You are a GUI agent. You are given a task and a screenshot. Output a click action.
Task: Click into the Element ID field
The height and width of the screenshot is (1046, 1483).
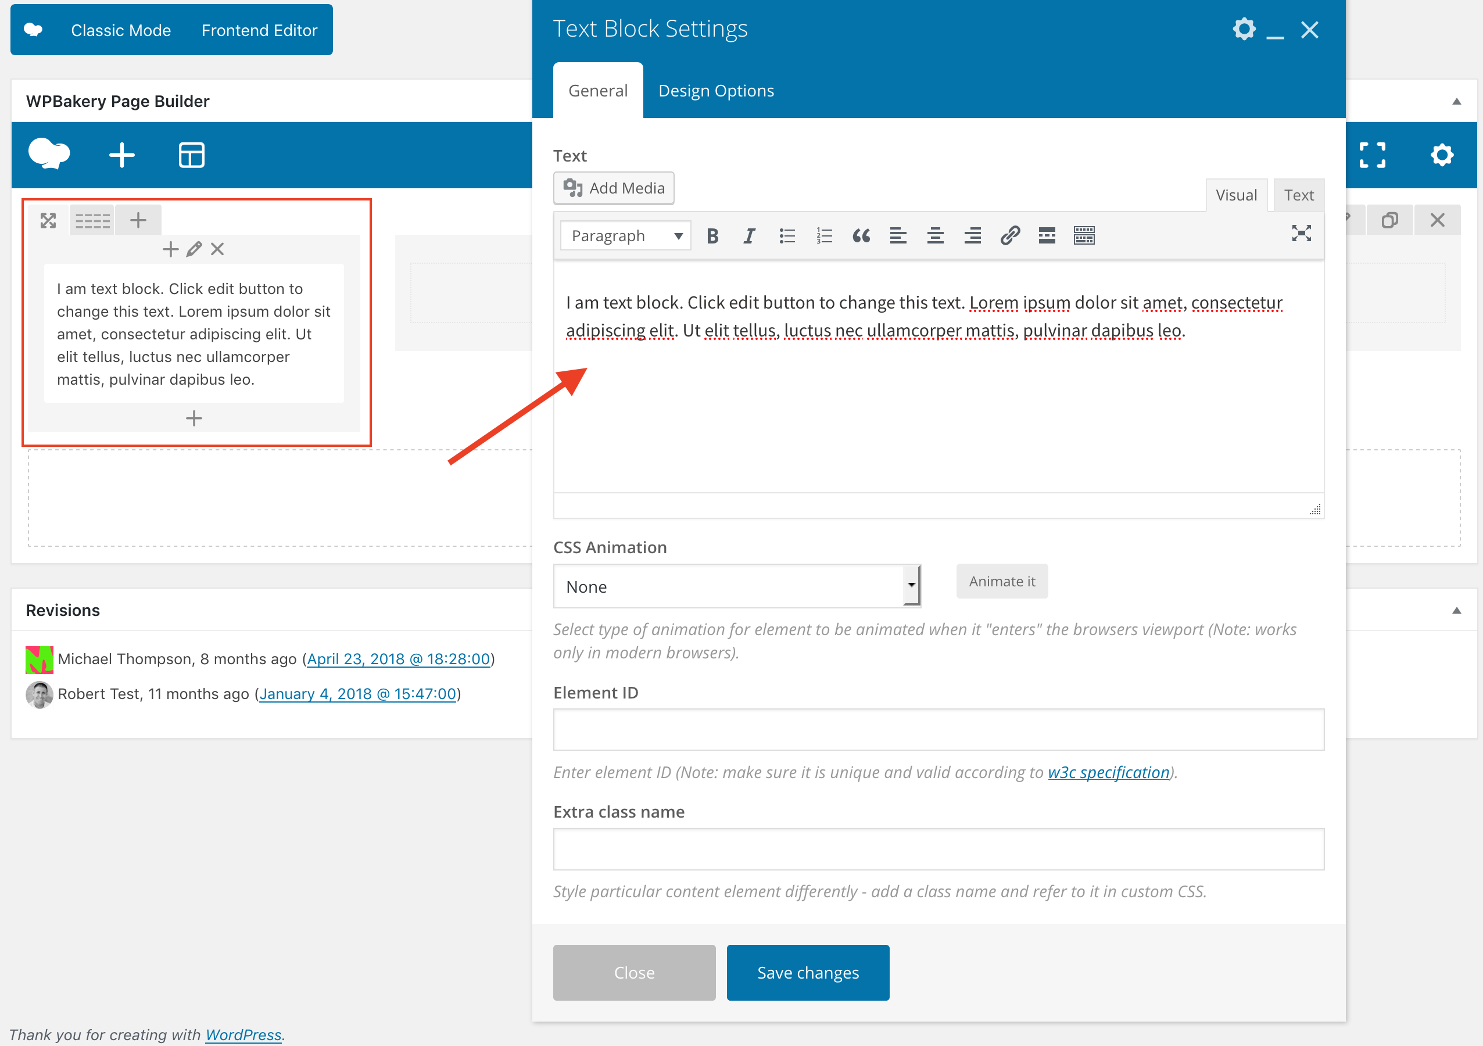pyautogui.click(x=938, y=729)
